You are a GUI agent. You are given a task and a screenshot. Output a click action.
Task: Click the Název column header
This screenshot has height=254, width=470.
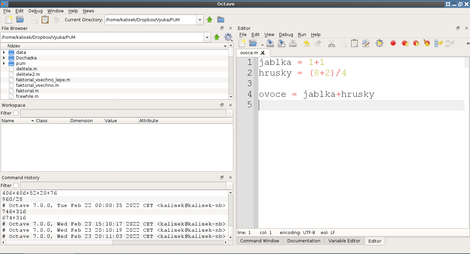click(x=14, y=46)
